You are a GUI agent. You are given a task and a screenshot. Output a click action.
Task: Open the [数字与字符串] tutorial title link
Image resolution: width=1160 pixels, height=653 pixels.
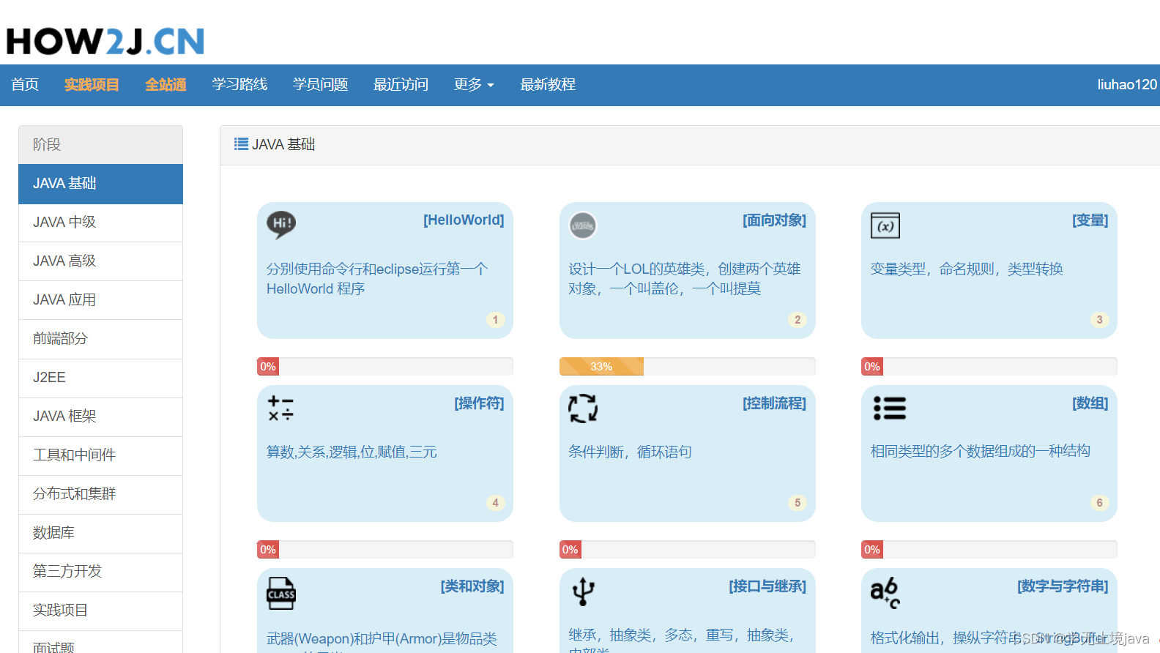1063,586
